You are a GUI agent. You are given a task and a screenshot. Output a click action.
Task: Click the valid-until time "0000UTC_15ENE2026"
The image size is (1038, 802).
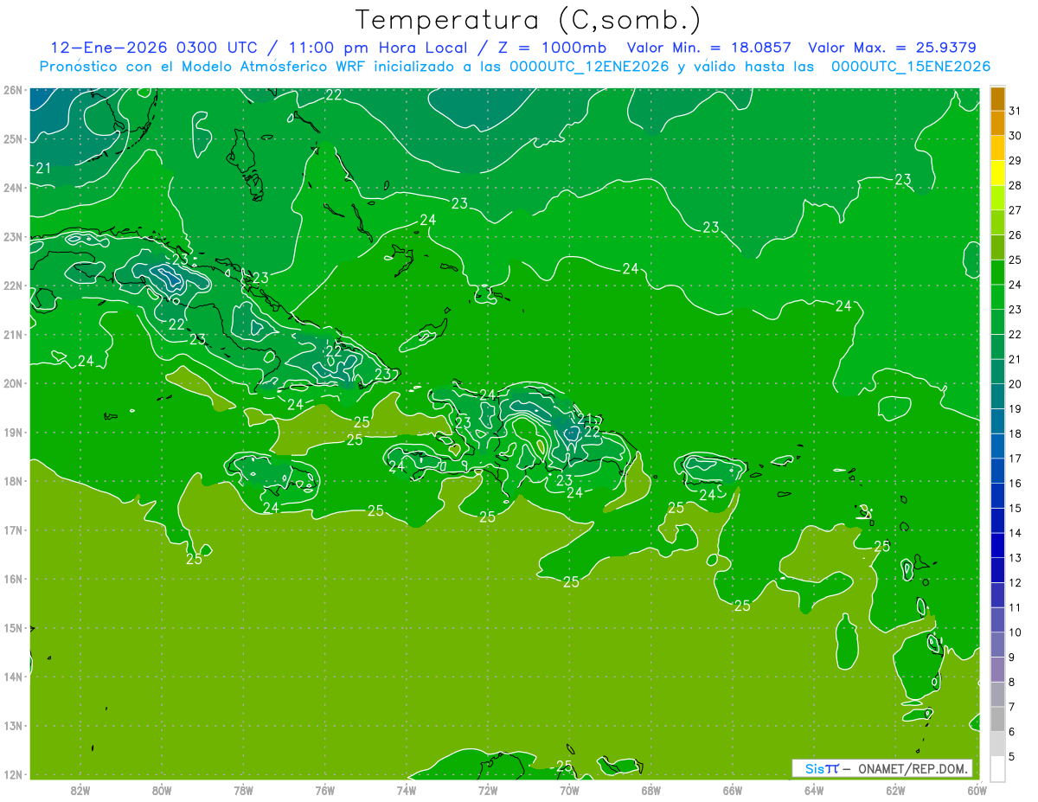click(911, 67)
